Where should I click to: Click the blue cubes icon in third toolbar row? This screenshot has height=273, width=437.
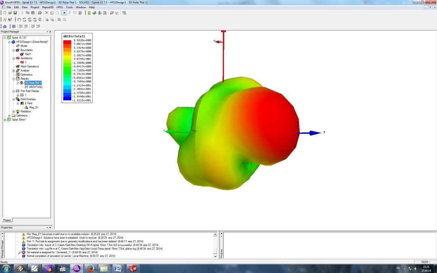click(x=5, y=26)
